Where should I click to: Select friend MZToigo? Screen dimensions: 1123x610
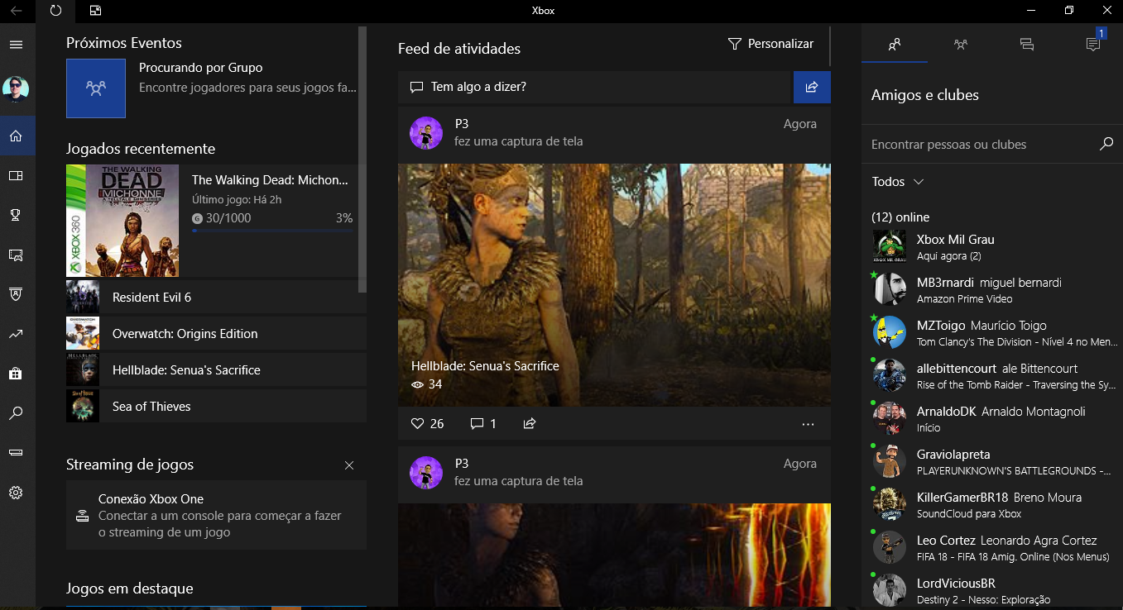992,332
